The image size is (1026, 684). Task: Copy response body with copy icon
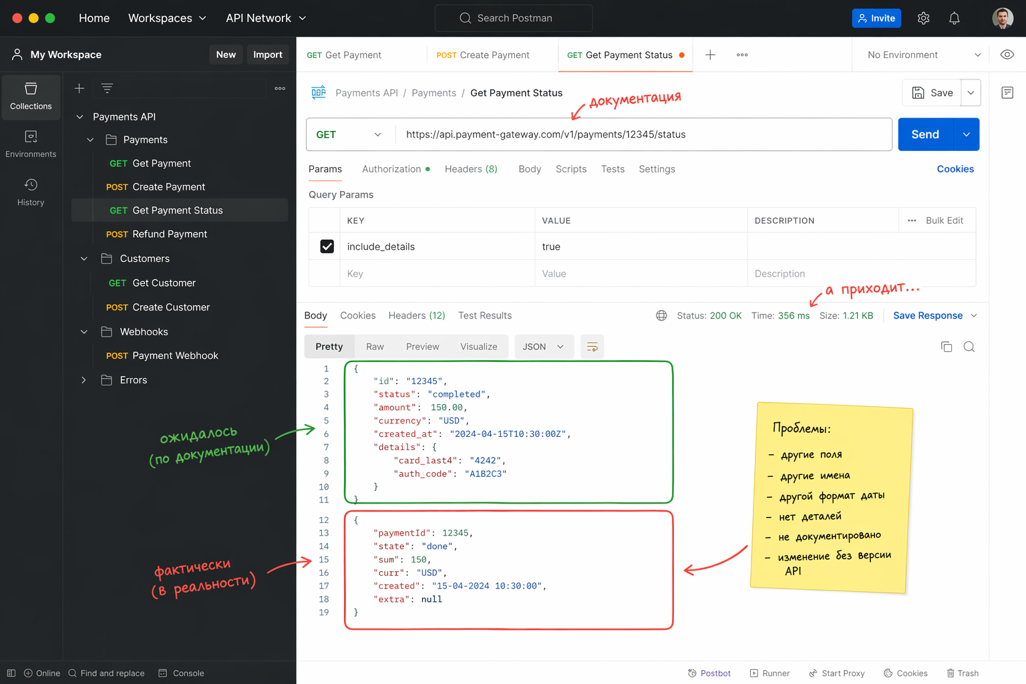click(946, 347)
